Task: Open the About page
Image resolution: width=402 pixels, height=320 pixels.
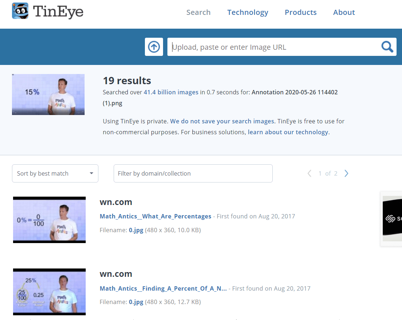Action: pyautogui.click(x=344, y=12)
